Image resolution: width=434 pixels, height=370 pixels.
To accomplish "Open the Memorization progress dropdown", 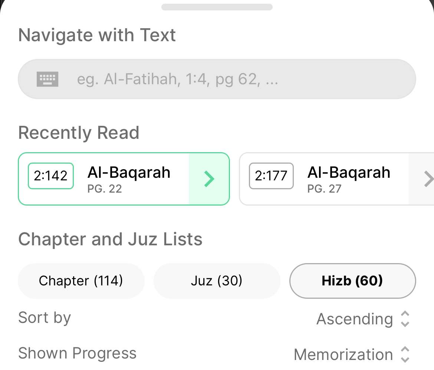I will [343, 354].
